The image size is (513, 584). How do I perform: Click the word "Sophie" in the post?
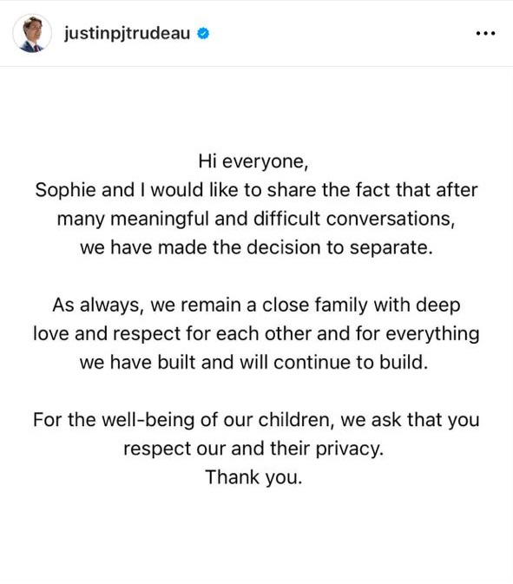(65, 190)
